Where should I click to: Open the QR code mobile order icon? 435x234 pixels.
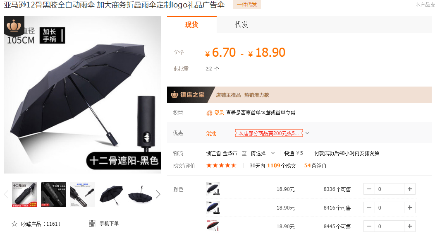92,223
